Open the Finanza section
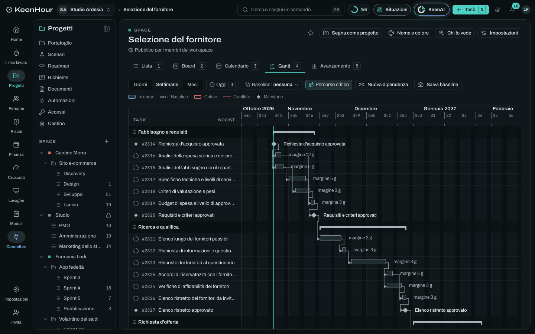This screenshot has height=334, width=535. tap(16, 149)
